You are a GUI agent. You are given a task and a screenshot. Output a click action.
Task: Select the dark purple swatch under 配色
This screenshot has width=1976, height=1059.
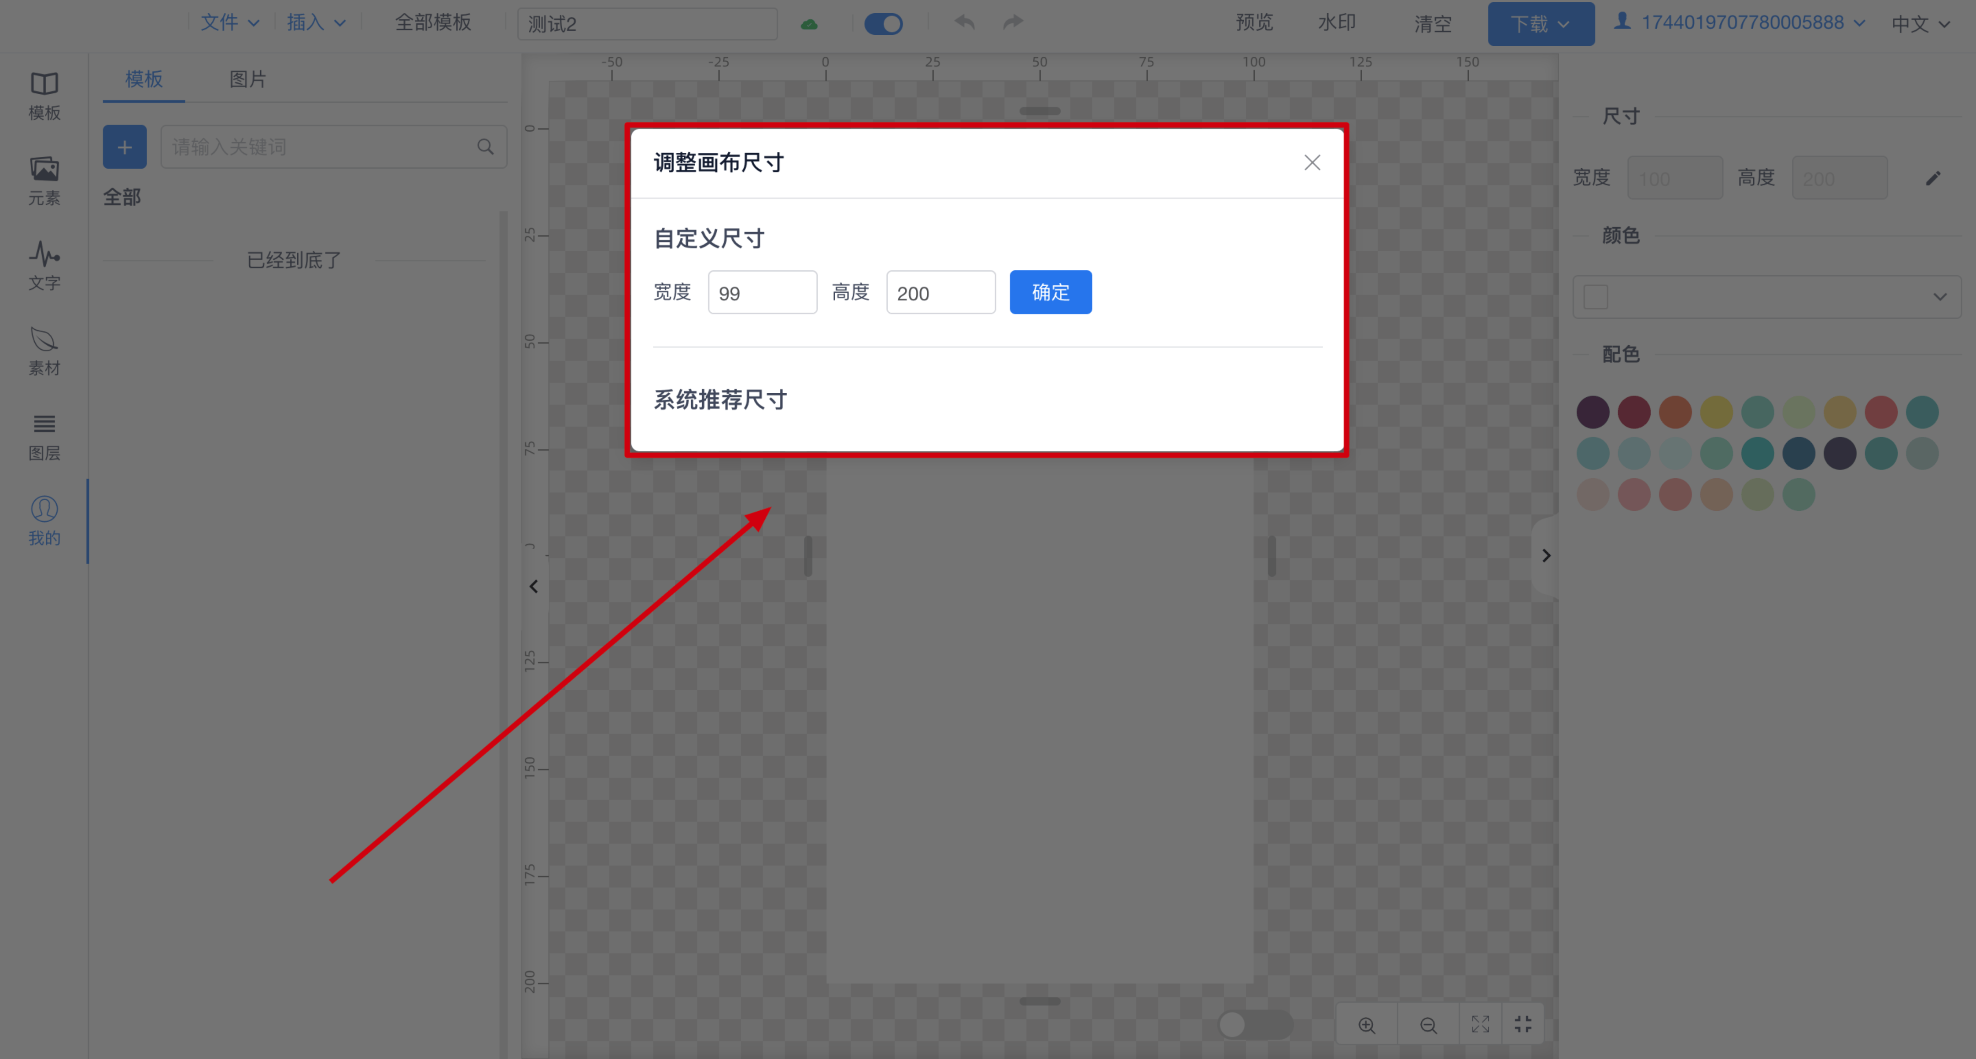click(x=1593, y=412)
